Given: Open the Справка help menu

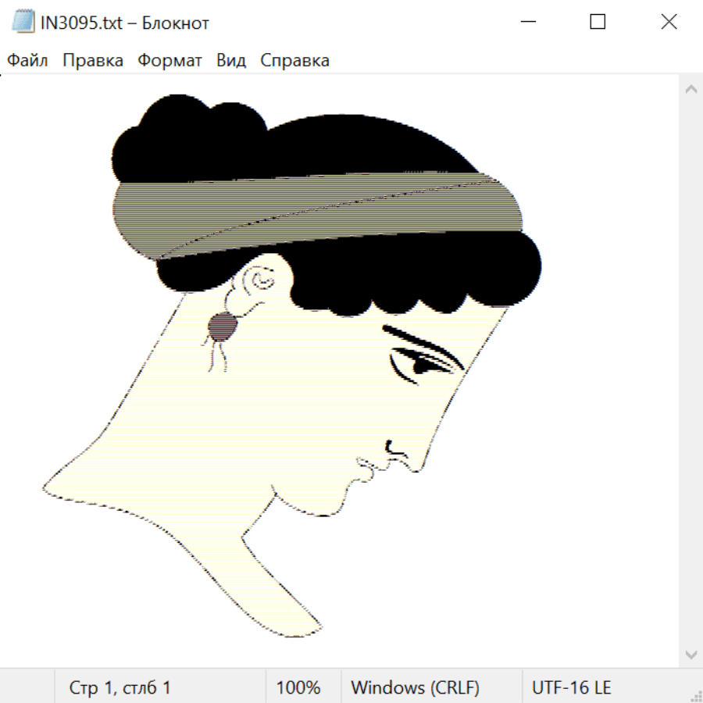Looking at the screenshot, I should [294, 61].
